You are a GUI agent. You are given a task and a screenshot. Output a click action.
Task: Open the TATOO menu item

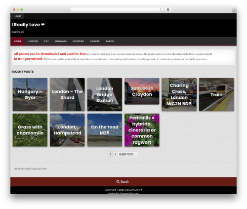[x=110, y=41]
